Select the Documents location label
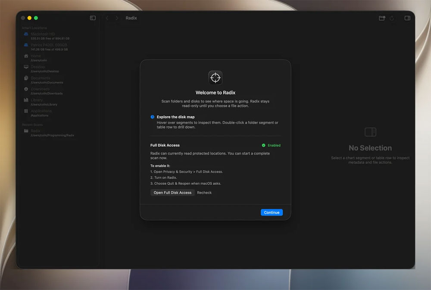The height and width of the screenshot is (290, 431). (41, 78)
